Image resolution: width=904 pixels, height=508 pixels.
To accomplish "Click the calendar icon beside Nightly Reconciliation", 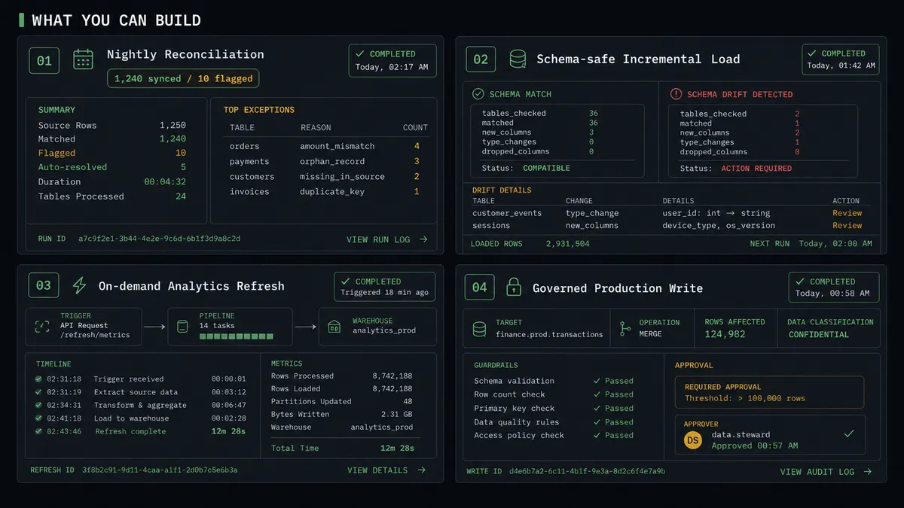I will (83, 59).
